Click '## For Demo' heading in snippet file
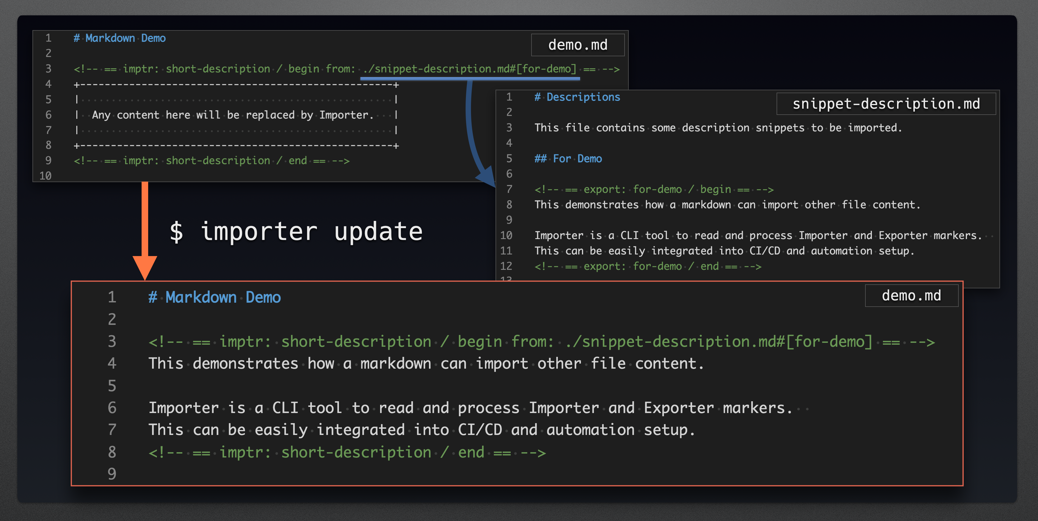The height and width of the screenshot is (521, 1038). coord(568,158)
